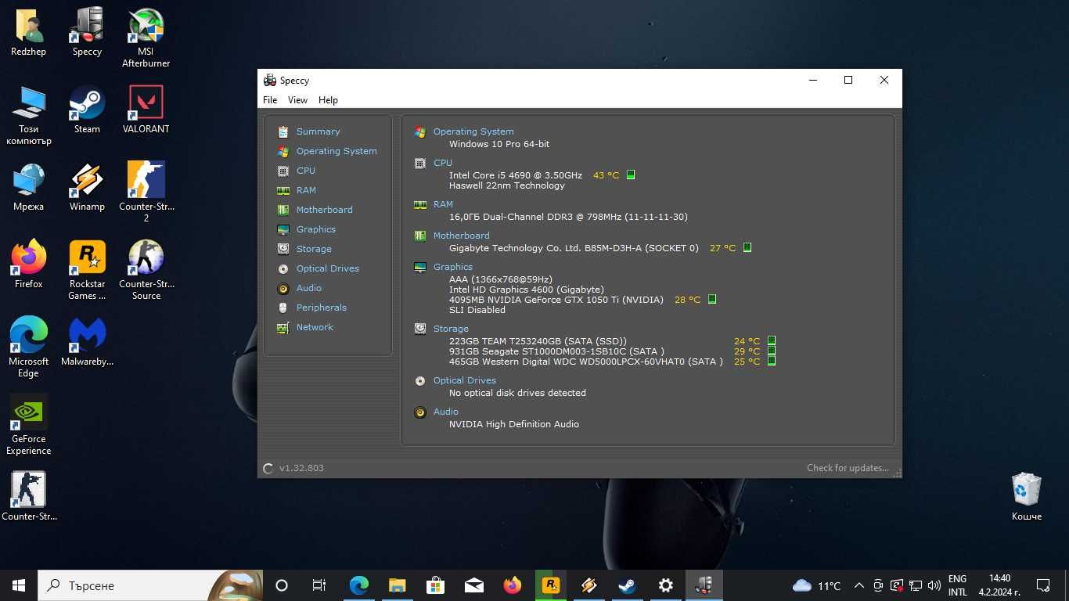Click the Audio heading link in summary
The image size is (1069, 601).
(446, 412)
